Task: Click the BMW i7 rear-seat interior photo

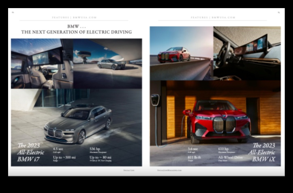Action: [x=42, y=63]
